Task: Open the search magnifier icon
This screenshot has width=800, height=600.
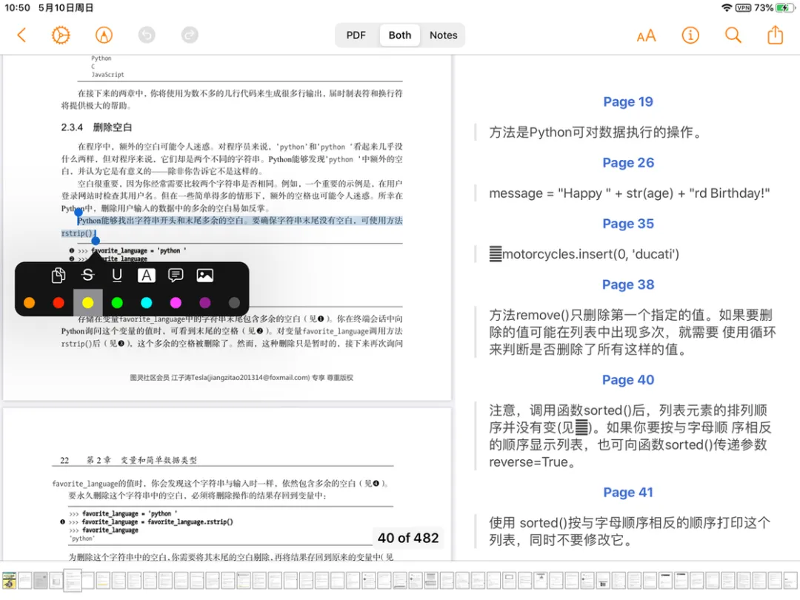Action: [x=733, y=36]
